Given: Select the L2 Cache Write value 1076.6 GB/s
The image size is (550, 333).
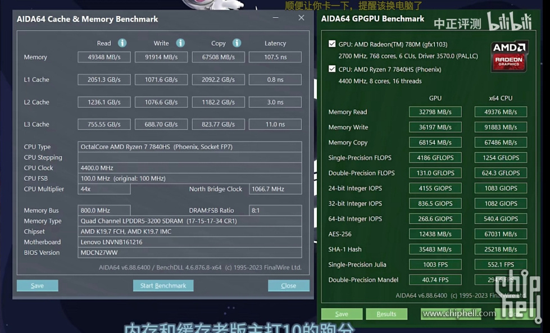Looking at the screenshot, I should [161, 102].
